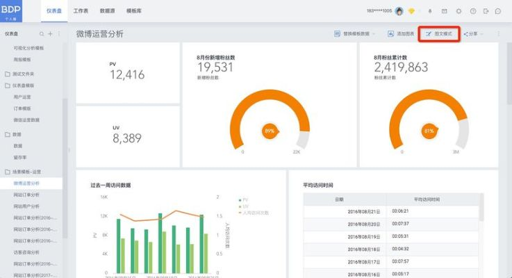Viewport: 512px width, 278px height.
Task: Click the yellow diamond VIP icon
Action: 411,11
